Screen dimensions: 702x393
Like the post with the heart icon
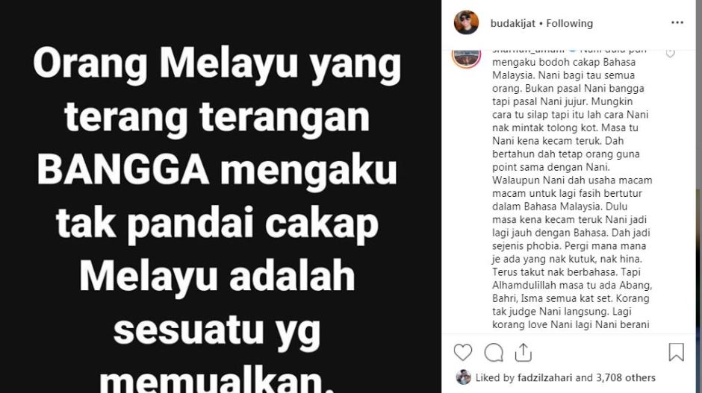coord(463,352)
